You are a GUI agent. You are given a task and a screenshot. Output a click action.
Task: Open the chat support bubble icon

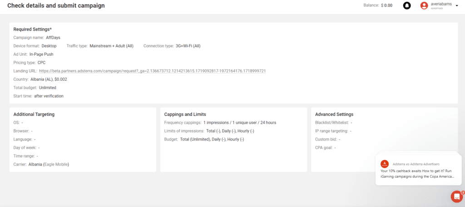tap(457, 196)
